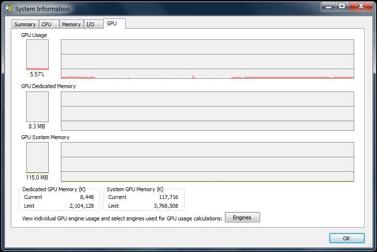
Task: Click the 'View individual GPU engine usage' description text
Action: coord(122,218)
